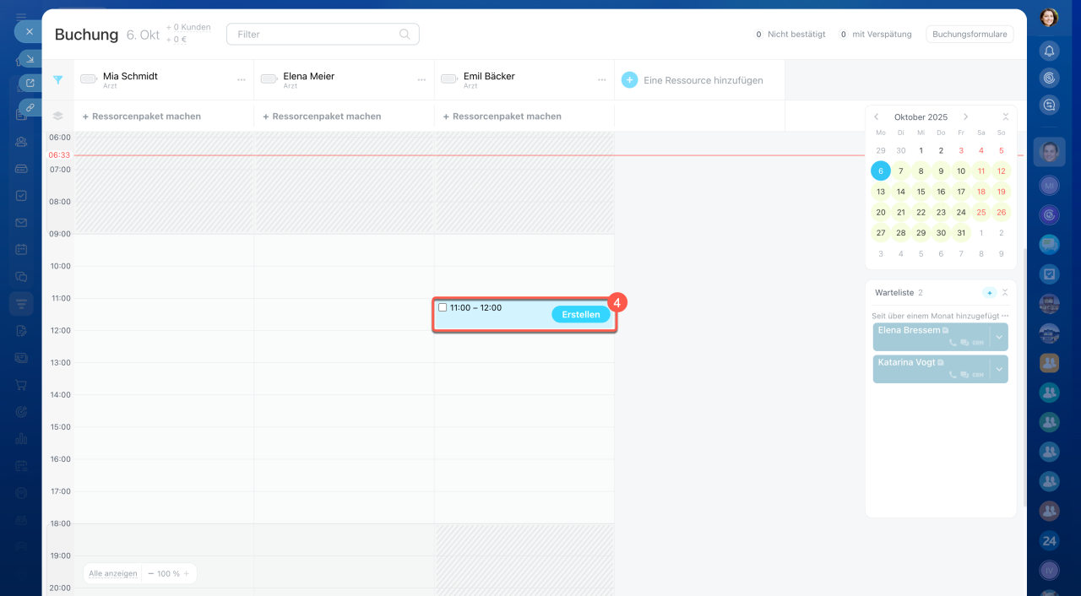The height and width of the screenshot is (596, 1081).
Task: Open the more menu for Mia Schmidt
Action: point(242,80)
